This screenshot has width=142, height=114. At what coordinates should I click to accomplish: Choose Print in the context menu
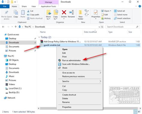click(64, 57)
